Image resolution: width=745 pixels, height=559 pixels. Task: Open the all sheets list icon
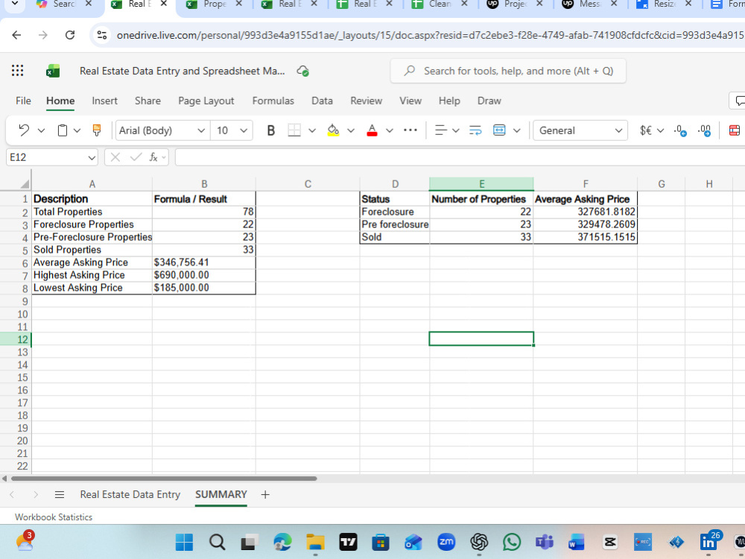pos(60,495)
